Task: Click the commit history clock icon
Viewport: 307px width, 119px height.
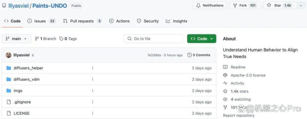Action: coord(189,55)
